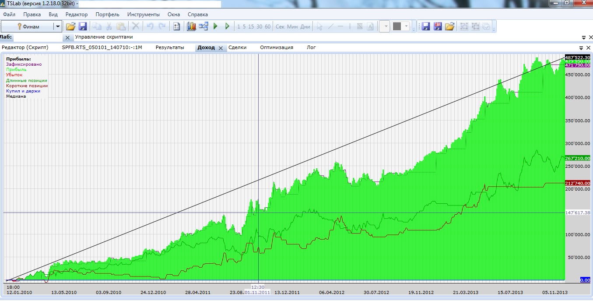Close the Доход tab
The width and height of the screenshot is (593, 301).
pyautogui.click(x=221, y=48)
